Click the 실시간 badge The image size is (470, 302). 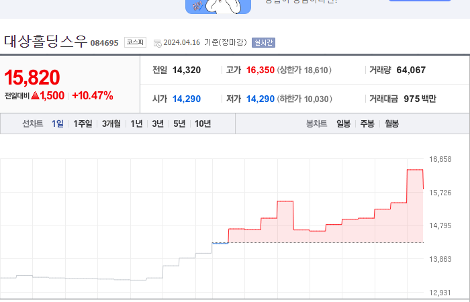point(263,42)
